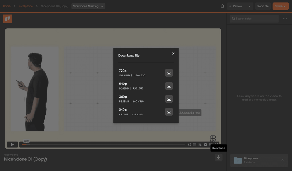Image resolution: width=292 pixels, height=171 pixels.
Task: Seek on the video progress bar
Action: [103, 144]
